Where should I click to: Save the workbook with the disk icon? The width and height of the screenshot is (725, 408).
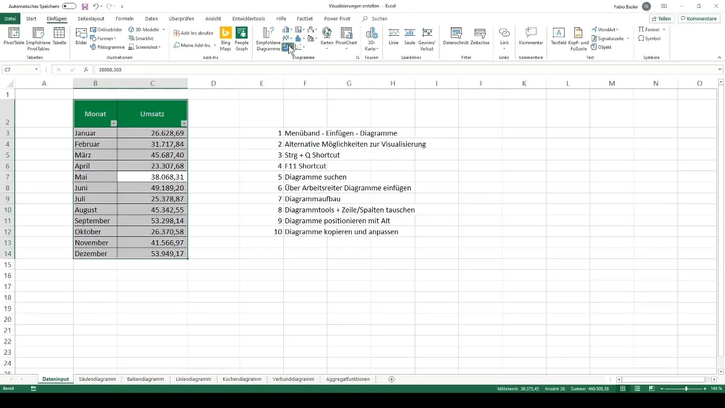click(x=85, y=6)
